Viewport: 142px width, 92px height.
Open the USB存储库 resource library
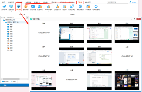49,7
